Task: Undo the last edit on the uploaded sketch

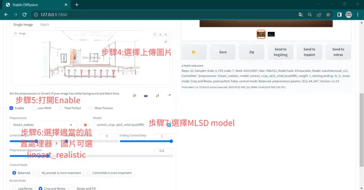Action: pyautogui.click(x=155, y=34)
